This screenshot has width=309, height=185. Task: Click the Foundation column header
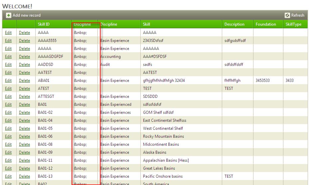pos(266,24)
